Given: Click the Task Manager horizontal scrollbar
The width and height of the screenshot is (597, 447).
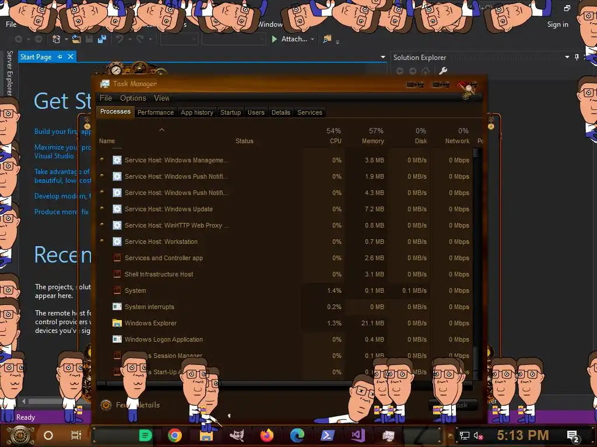Looking at the screenshot, I should point(285,384).
